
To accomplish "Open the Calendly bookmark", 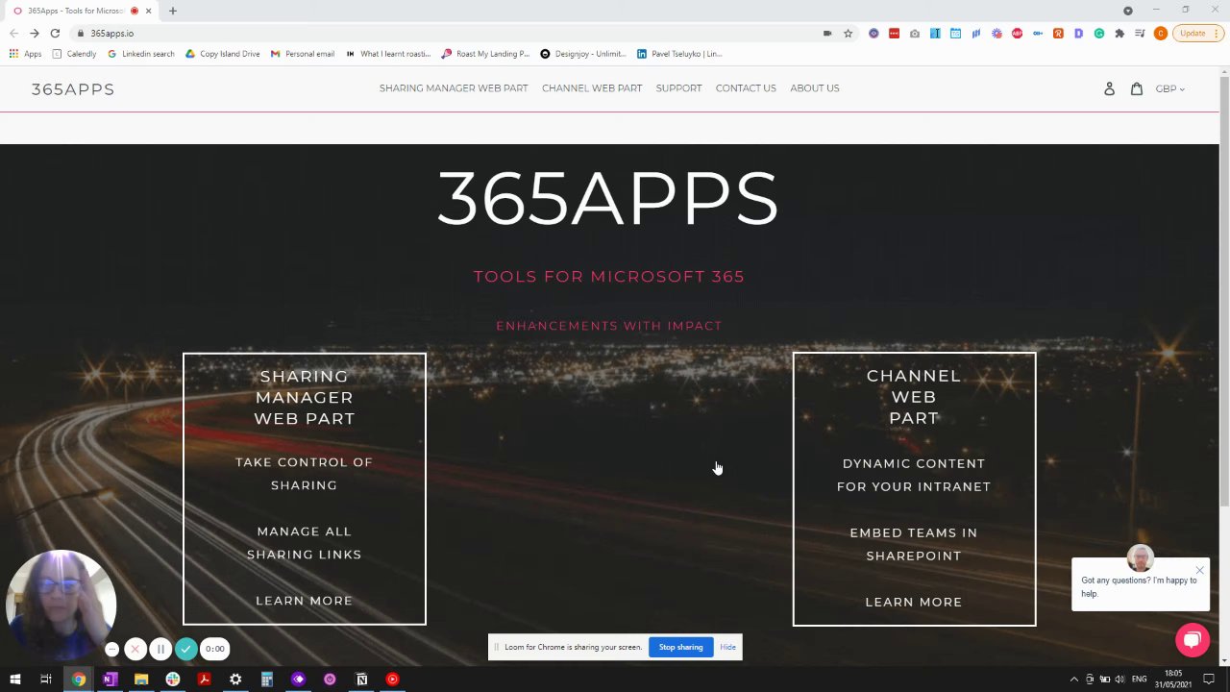I will (x=74, y=54).
